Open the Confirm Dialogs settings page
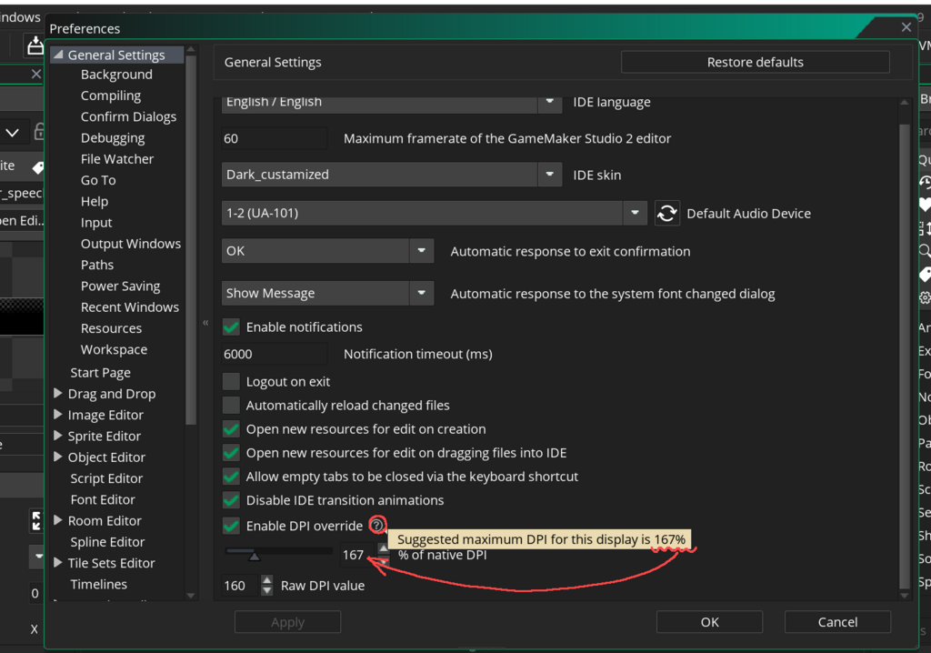The height and width of the screenshot is (653, 931). (x=128, y=116)
